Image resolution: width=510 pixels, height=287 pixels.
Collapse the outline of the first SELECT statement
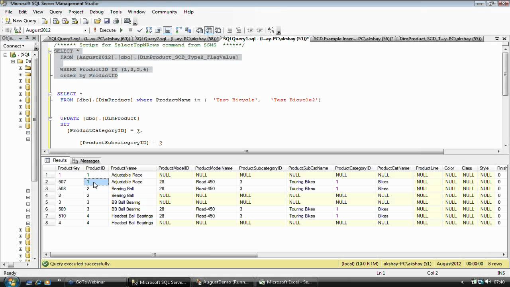coord(50,51)
